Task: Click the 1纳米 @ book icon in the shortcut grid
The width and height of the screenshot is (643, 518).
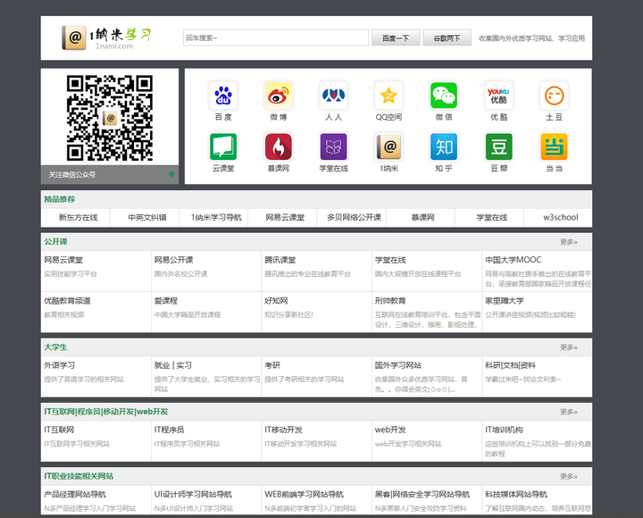Action: [388, 146]
